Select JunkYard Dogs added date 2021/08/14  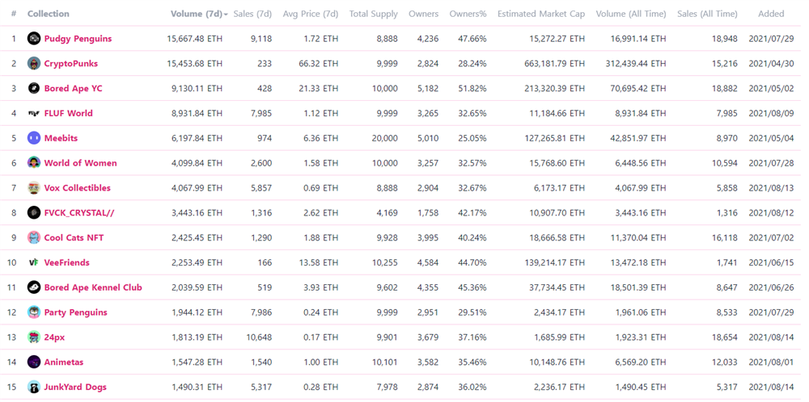pyautogui.click(x=771, y=387)
